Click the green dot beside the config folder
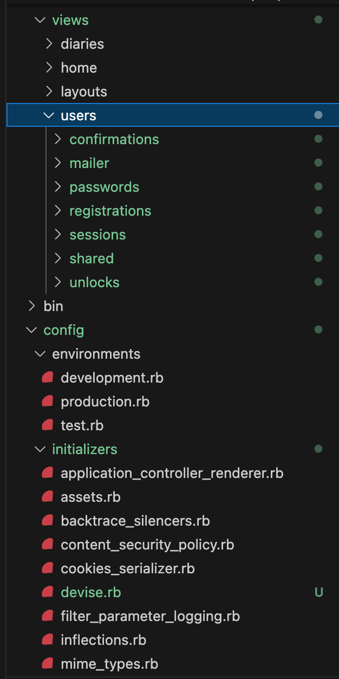This screenshot has height=679, width=339. point(318,329)
